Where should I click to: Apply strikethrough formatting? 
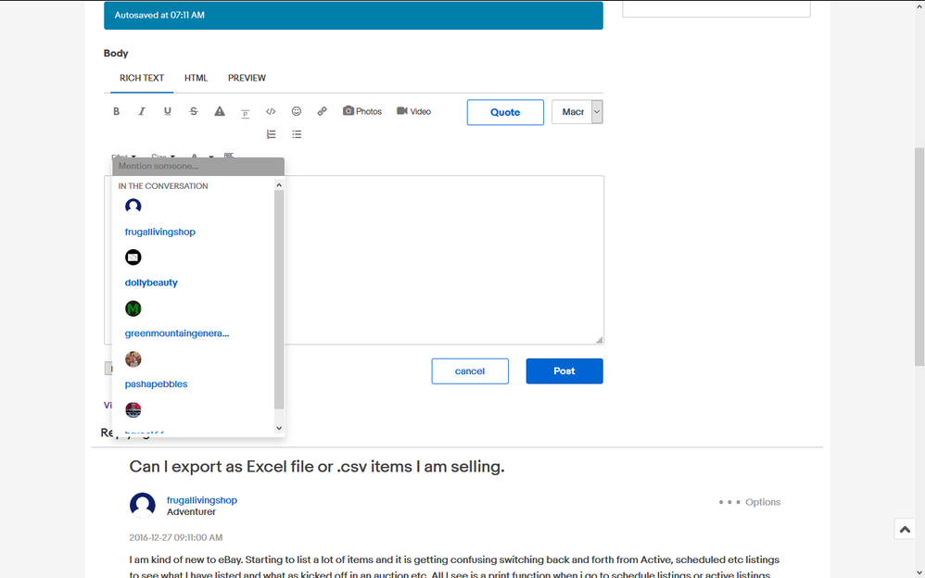point(194,111)
